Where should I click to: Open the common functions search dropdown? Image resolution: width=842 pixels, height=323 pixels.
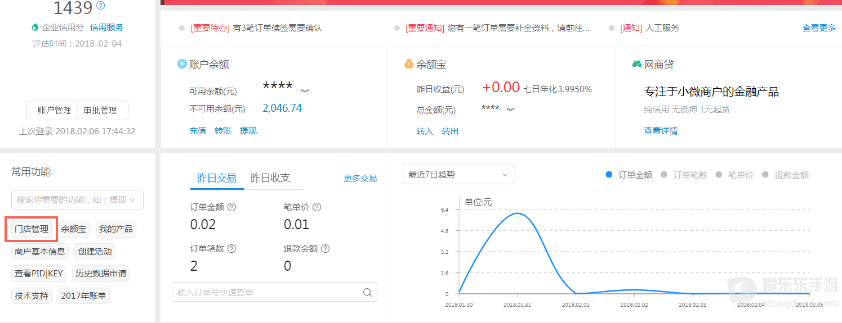click(x=77, y=199)
